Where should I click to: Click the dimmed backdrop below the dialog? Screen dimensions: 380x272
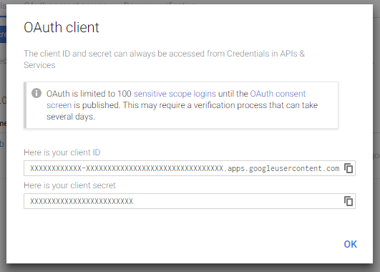pos(190,268)
